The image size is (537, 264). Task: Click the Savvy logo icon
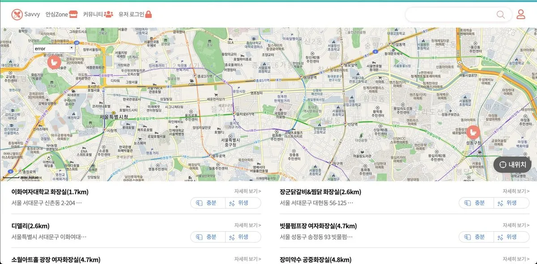17,14
